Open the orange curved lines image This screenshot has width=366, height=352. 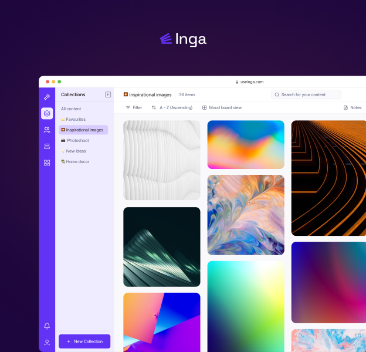[x=328, y=178]
